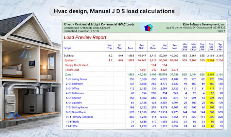Image resolution: width=231 pixels, height=137 pixels.
Task: Click the Scope column header
Action: tap(68, 48)
